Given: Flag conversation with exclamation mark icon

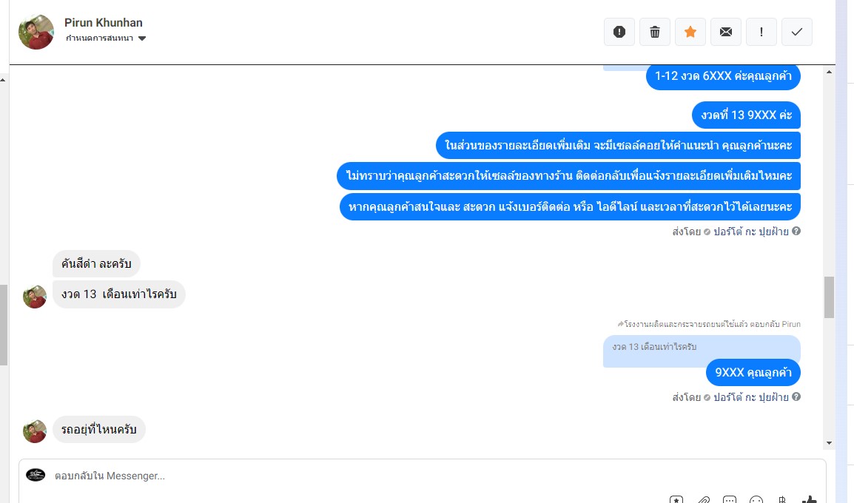Looking at the screenshot, I should 761,32.
